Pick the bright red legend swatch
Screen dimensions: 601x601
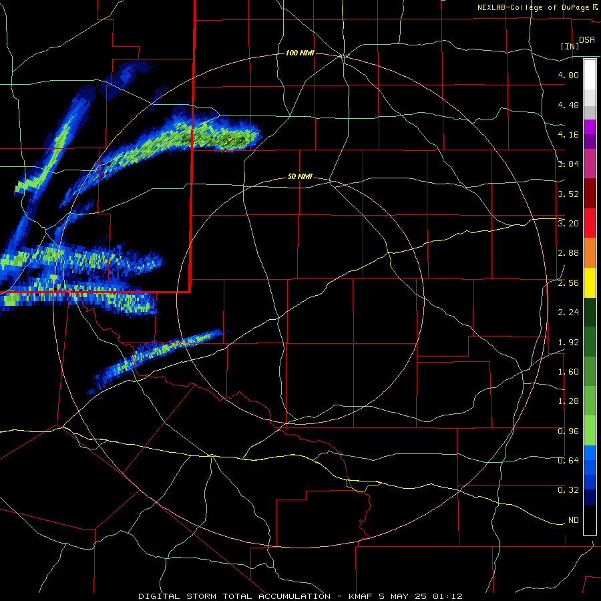(x=590, y=223)
